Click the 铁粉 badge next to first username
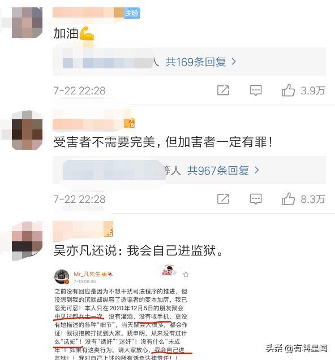Image resolution: width=335 pixels, height=360 pixels. point(132,13)
